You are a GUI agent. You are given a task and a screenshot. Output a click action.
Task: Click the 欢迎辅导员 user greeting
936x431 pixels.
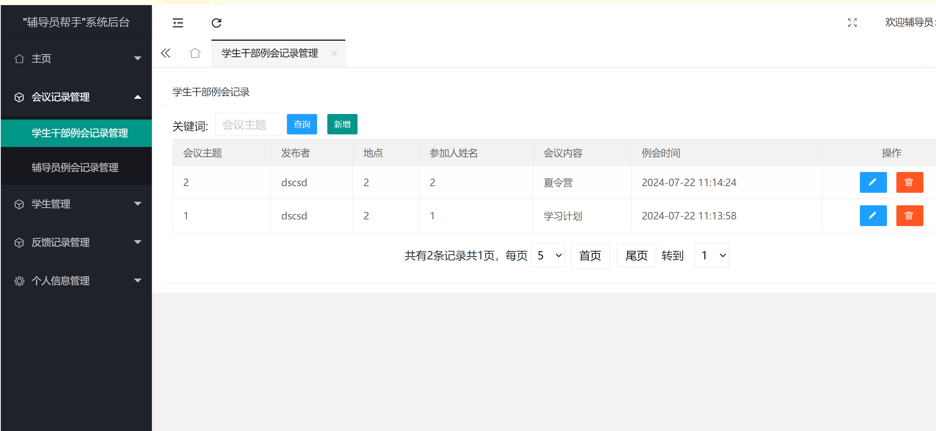pos(910,22)
